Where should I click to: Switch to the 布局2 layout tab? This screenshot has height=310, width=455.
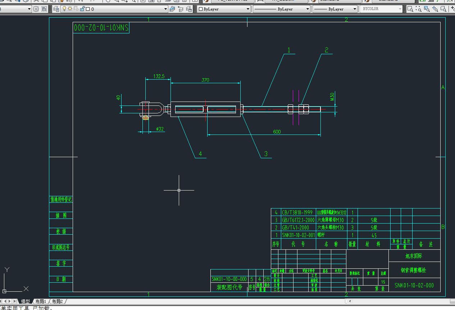(57, 301)
